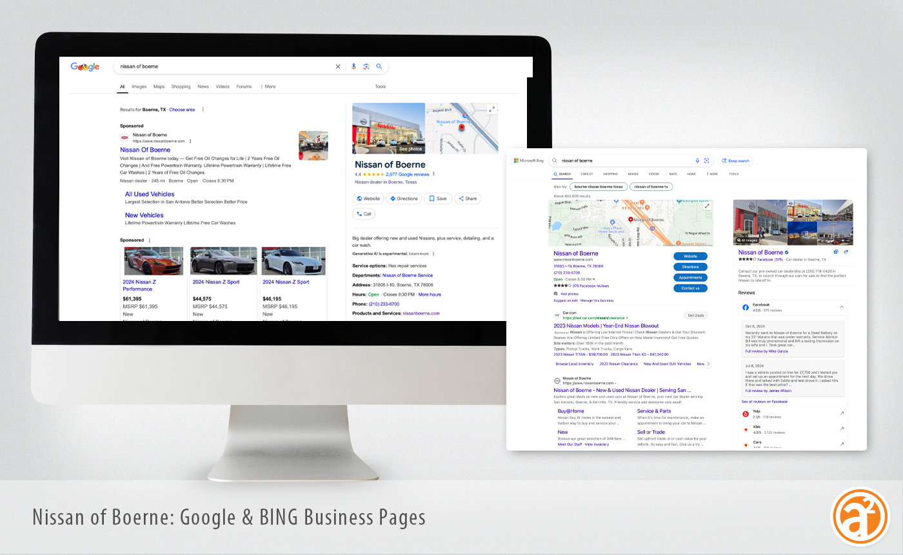Click the Get Deals button
The image size is (903, 555).
[x=696, y=315]
